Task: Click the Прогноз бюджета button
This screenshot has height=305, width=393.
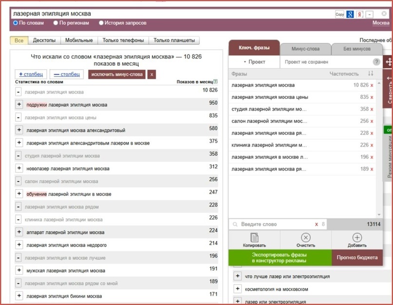Action: 357,258
